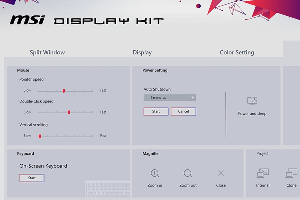Click the MSI logo
This screenshot has width=300, height=200.
pos(27,20)
